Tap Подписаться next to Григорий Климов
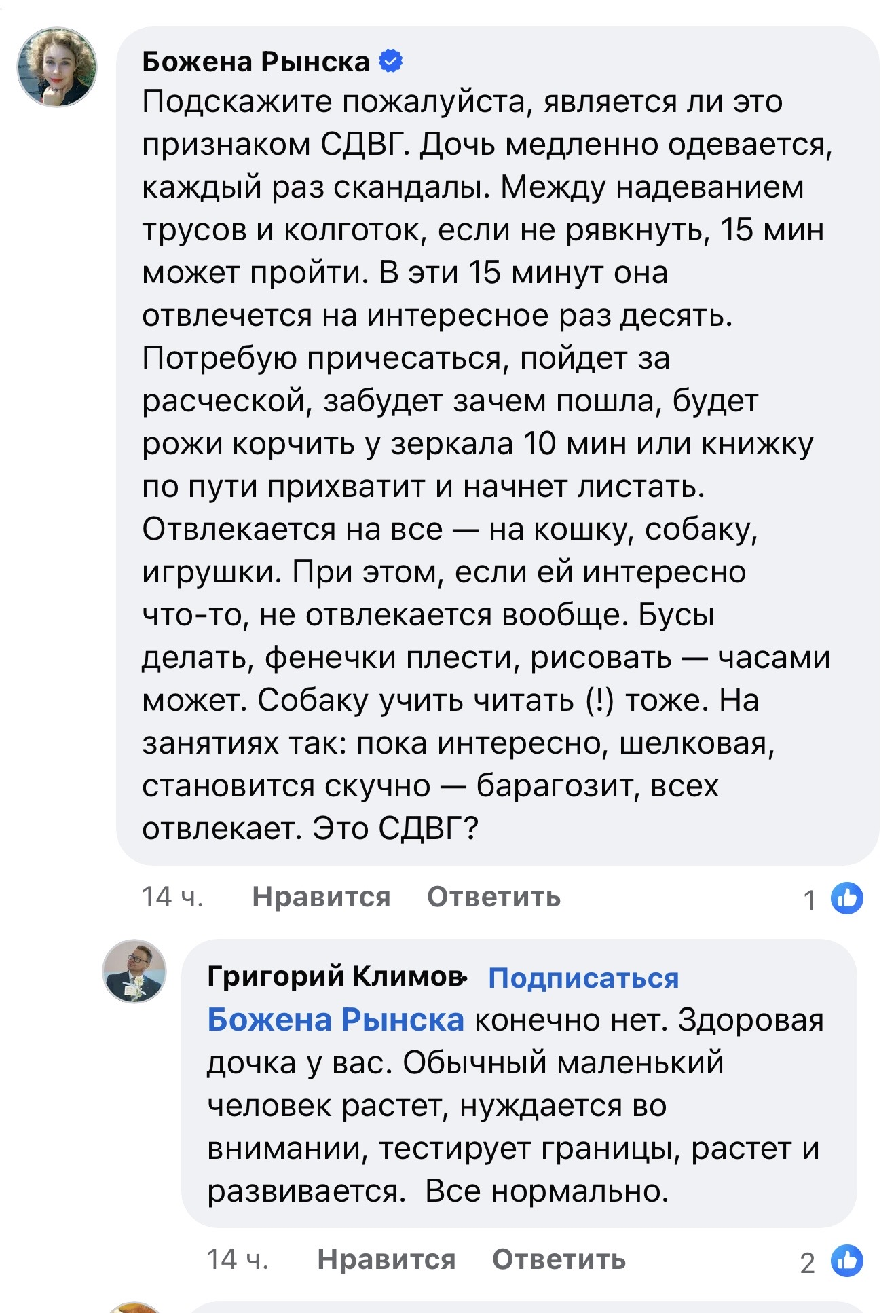The image size is (896, 1313). pyautogui.click(x=583, y=978)
